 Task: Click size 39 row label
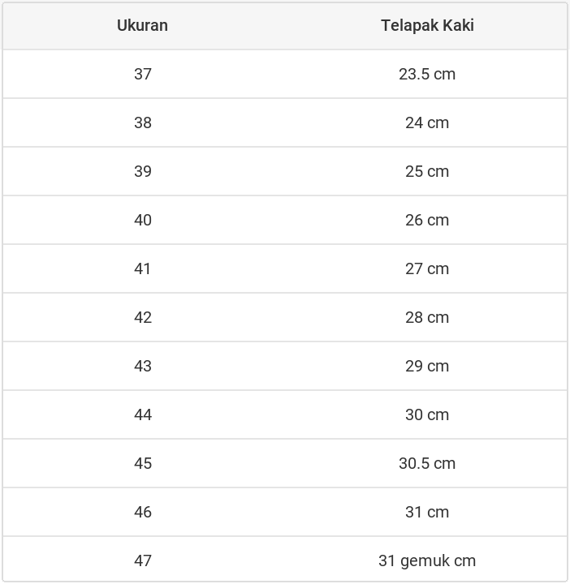point(143,171)
